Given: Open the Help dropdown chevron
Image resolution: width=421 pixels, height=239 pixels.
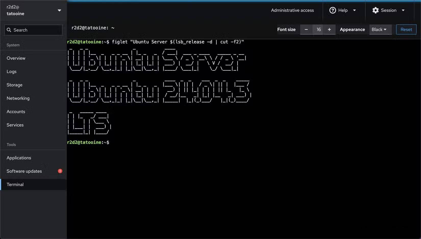Looking at the screenshot, I should click(x=355, y=10).
